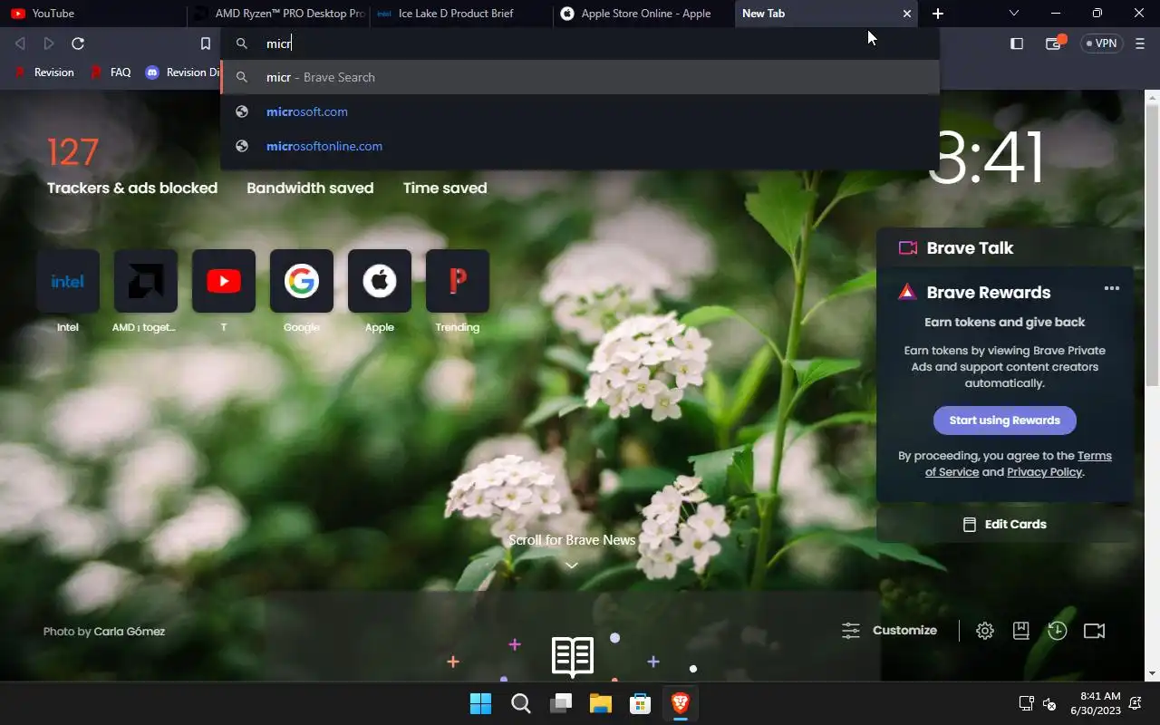Click the Time saved label
The height and width of the screenshot is (725, 1160).
445,188
